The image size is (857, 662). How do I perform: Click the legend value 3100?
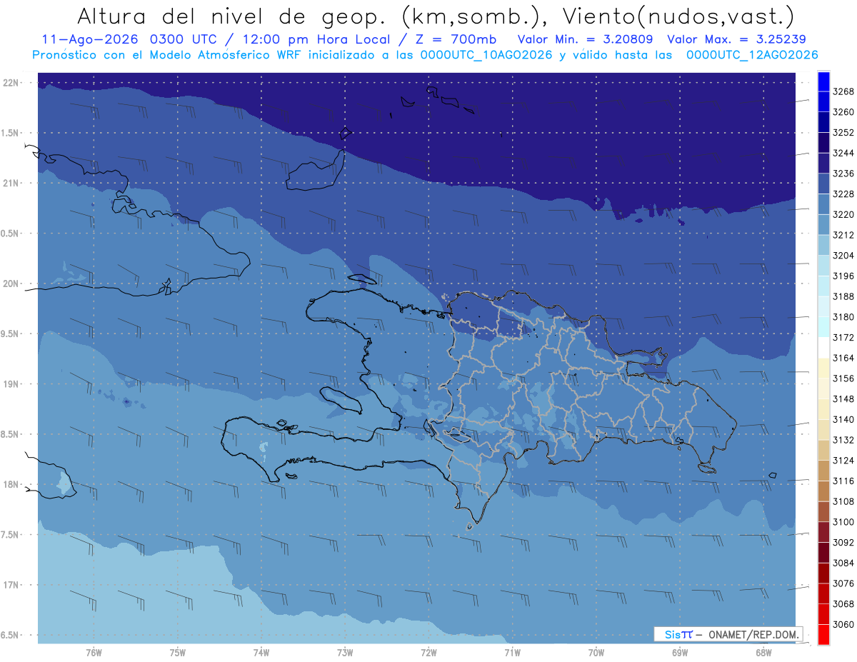tap(843, 522)
